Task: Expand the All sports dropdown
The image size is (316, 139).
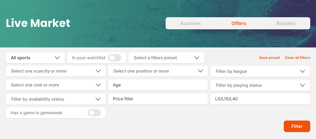Action: (35, 58)
